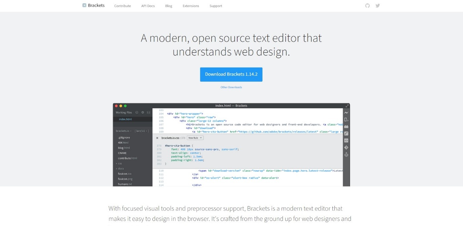
Task: Click the code brackets icon in editor sidebar
Action: point(346,141)
